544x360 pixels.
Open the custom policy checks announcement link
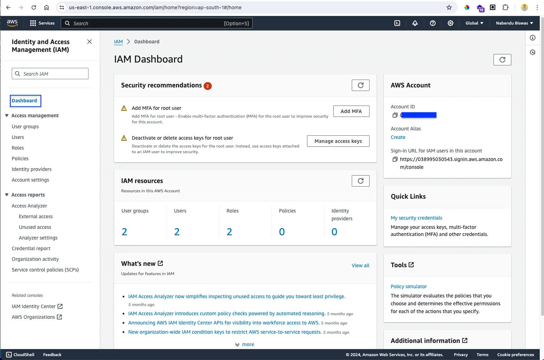tap(227, 313)
